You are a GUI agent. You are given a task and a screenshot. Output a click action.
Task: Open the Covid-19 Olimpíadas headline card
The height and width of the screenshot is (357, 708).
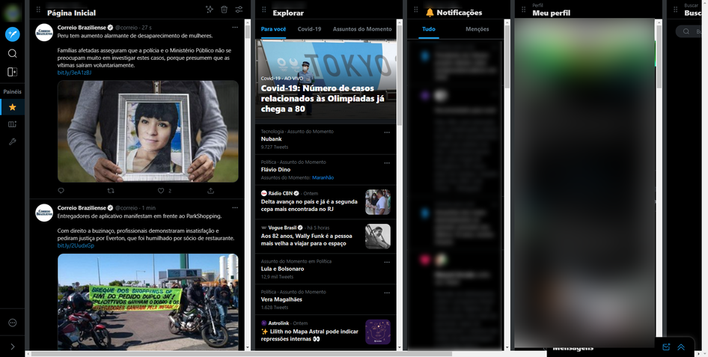326,81
